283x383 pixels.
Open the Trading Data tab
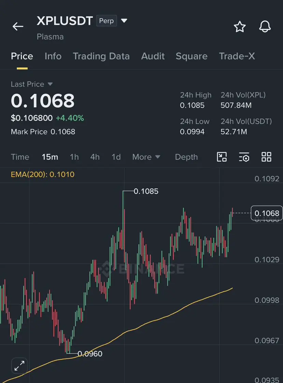101,56
